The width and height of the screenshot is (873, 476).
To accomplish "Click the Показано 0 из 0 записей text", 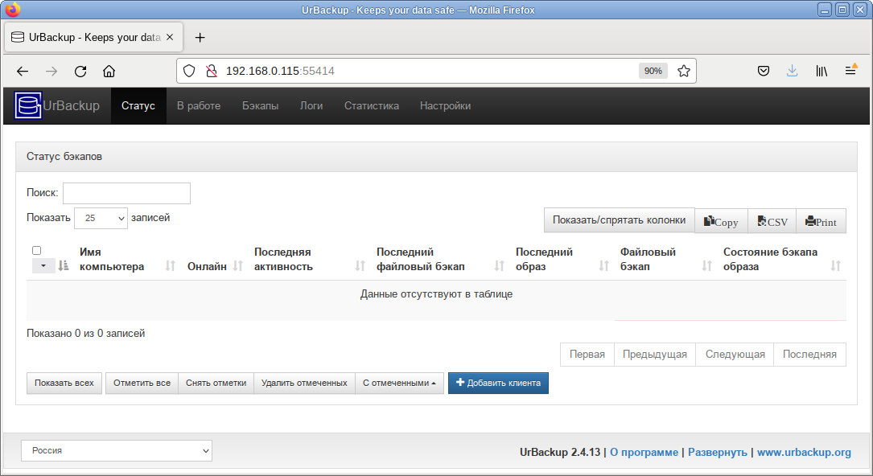I will tap(86, 333).
